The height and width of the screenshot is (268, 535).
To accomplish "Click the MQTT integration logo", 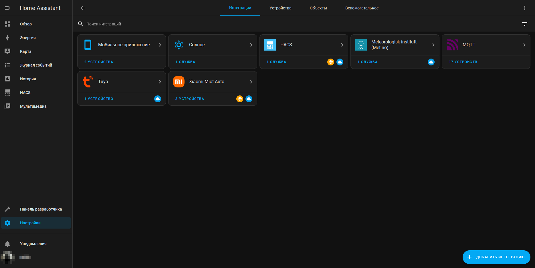I will tap(452, 45).
